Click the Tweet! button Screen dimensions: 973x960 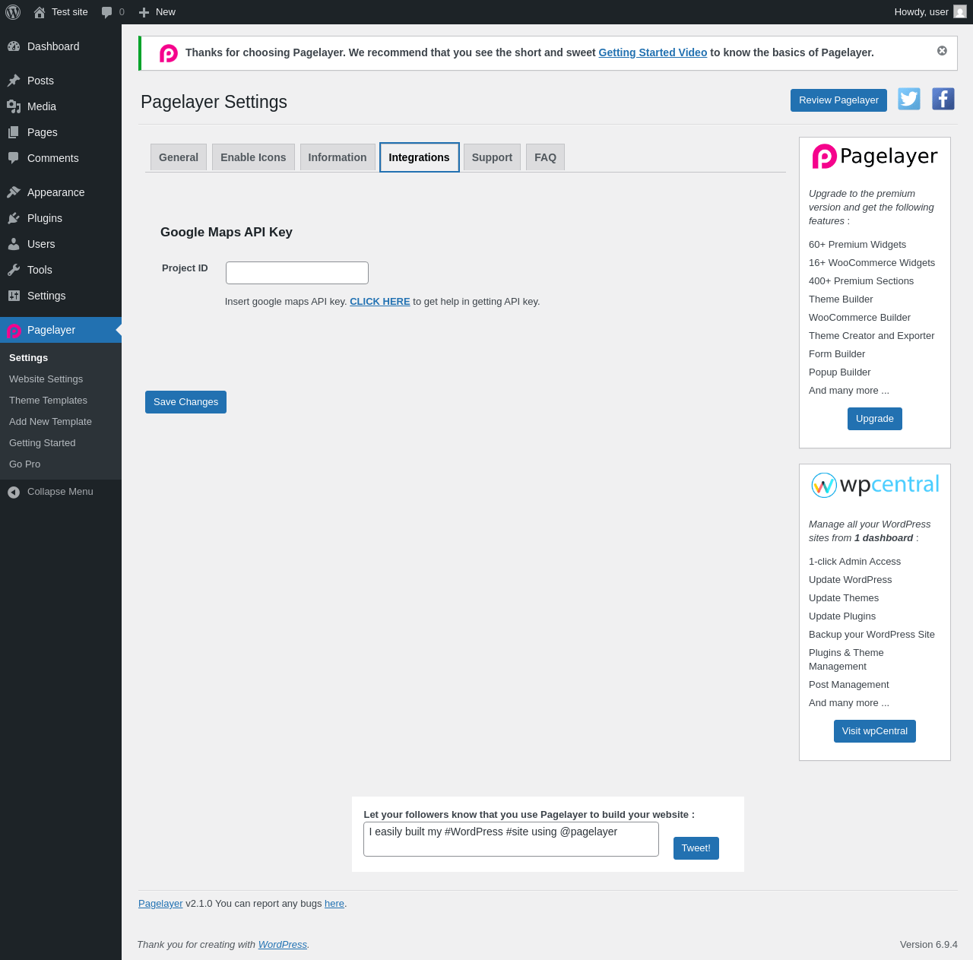[x=696, y=848]
